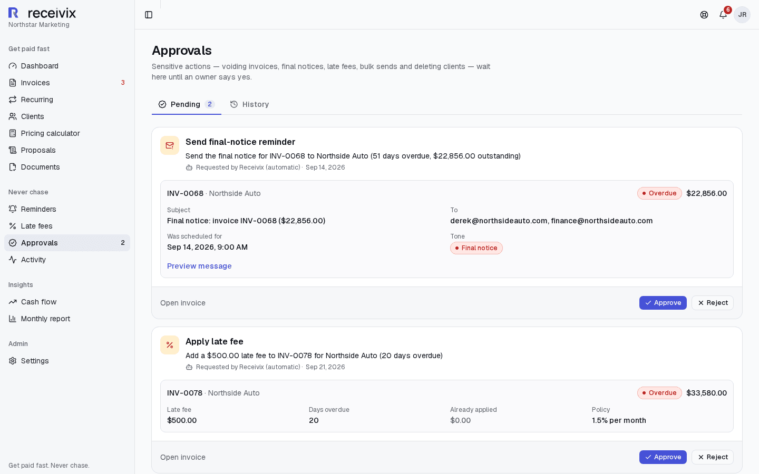Image resolution: width=759 pixels, height=474 pixels.
Task: Switch to the Pending tab
Action: point(187,104)
